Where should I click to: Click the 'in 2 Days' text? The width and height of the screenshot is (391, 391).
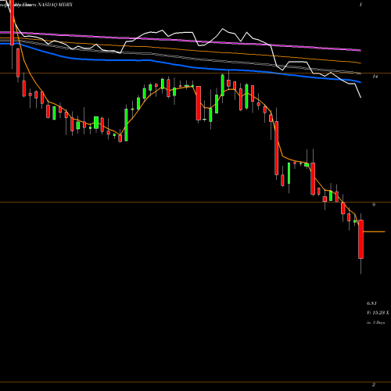point(375,322)
